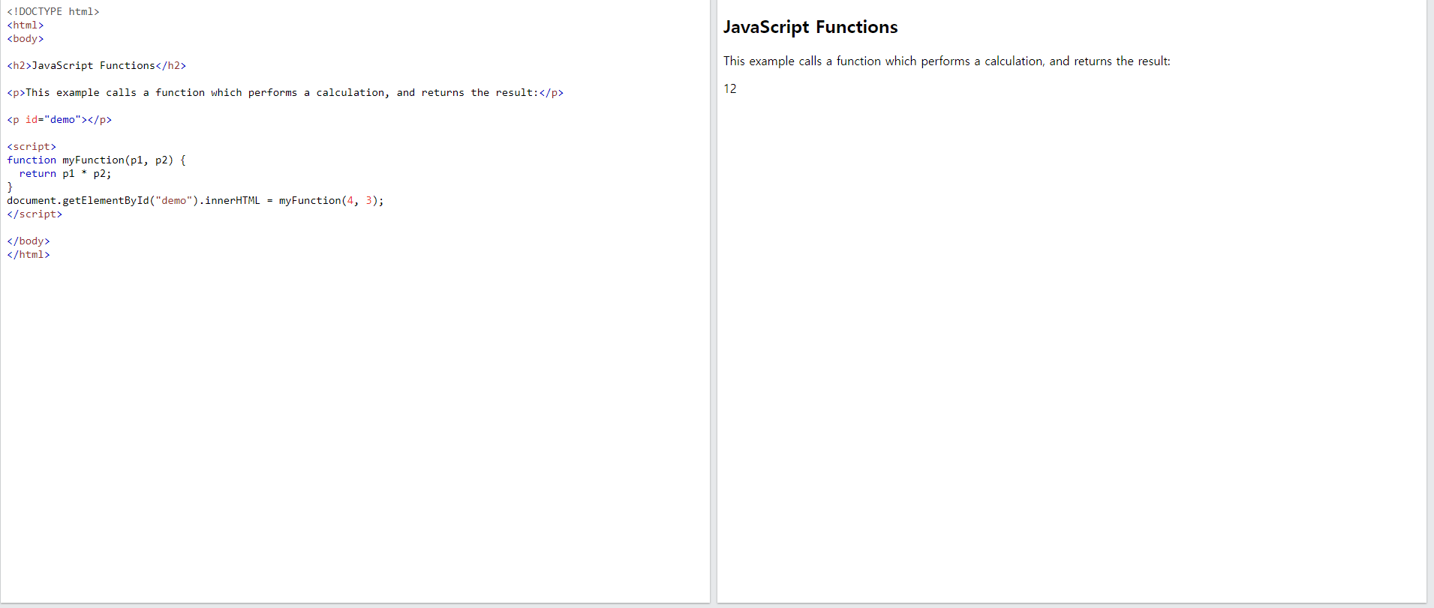Click the opening <html> tag line
The height and width of the screenshot is (608, 1434).
coord(26,25)
